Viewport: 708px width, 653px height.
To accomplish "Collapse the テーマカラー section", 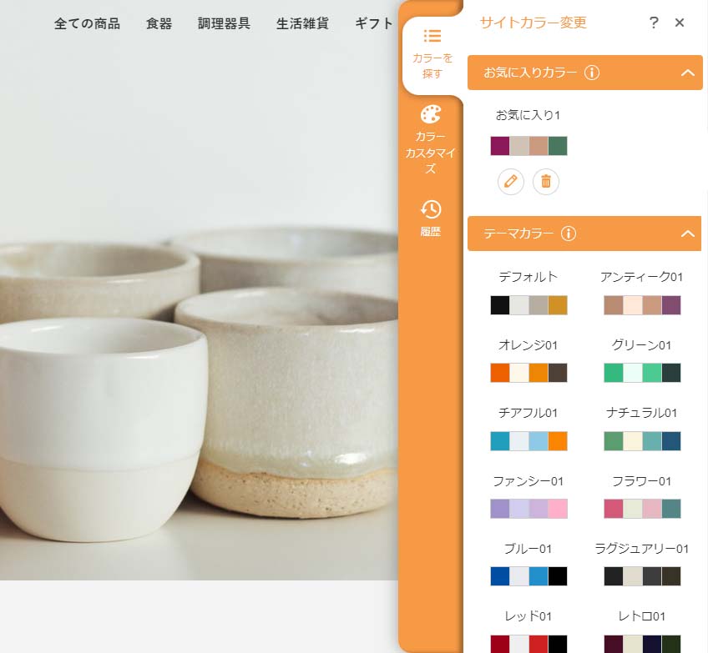I will coord(687,234).
